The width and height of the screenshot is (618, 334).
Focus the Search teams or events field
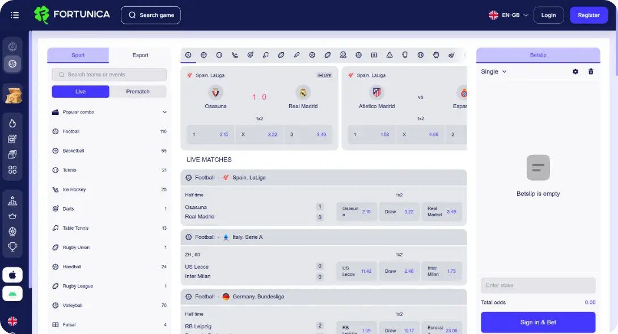pyautogui.click(x=109, y=74)
